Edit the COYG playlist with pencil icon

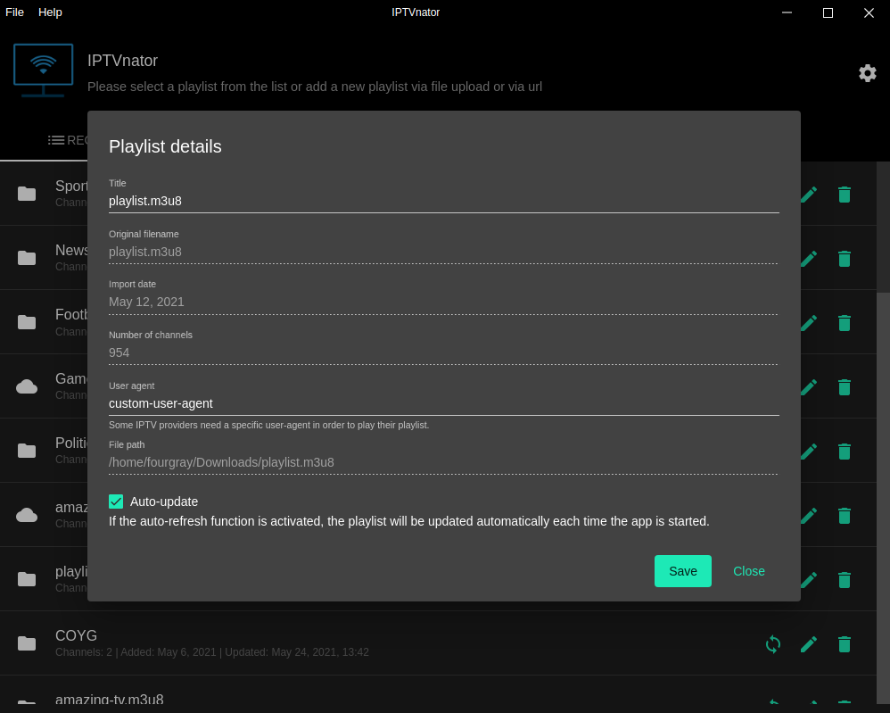tap(808, 643)
